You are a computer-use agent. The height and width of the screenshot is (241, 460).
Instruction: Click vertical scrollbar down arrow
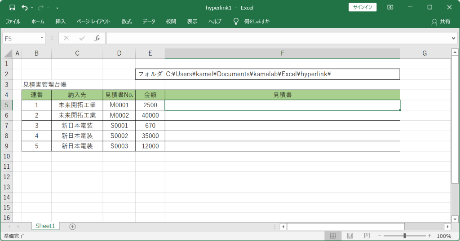455,219
